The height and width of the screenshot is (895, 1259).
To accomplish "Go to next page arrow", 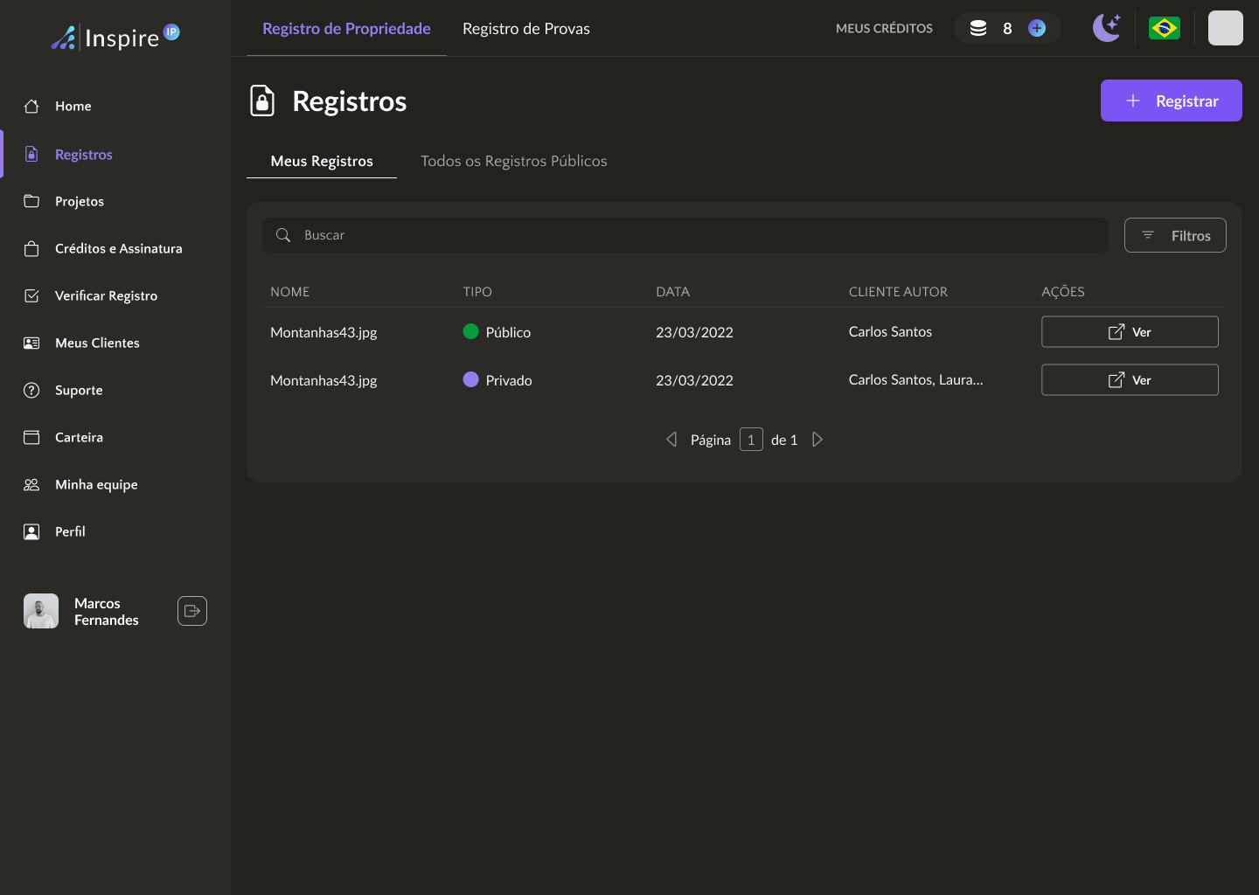I will point(817,440).
